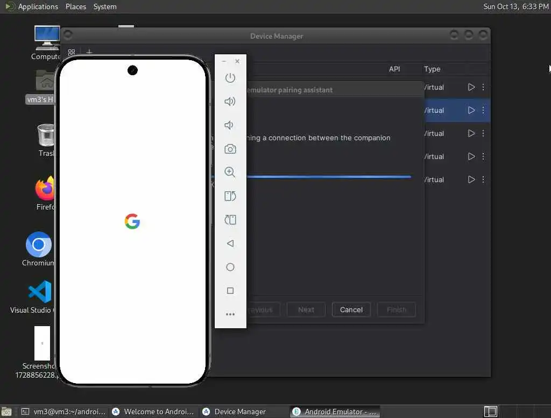Open the System menu
The width and height of the screenshot is (551, 418).
pyautogui.click(x=105, y=6)
